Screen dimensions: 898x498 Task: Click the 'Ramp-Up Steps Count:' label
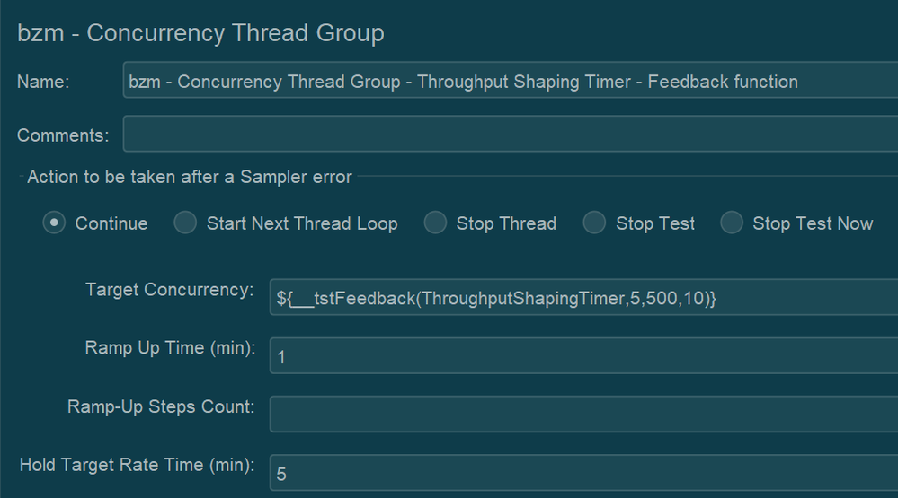pyautogui.click(x=161, y=406)
